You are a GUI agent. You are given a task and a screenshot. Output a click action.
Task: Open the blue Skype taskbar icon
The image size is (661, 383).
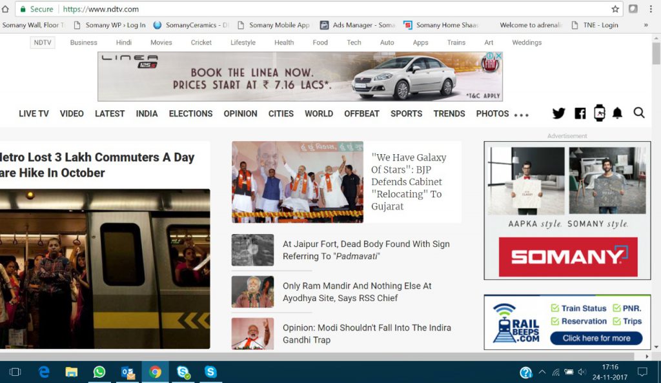click(210, 372)
